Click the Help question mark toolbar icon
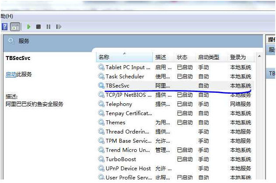This screenshot has height=183, width=276. pyautogui.click(x=4, y=27)
